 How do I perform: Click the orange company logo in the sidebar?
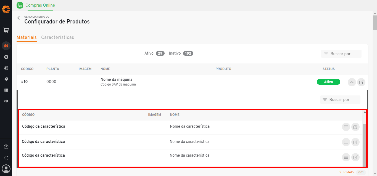click(6, 9)
